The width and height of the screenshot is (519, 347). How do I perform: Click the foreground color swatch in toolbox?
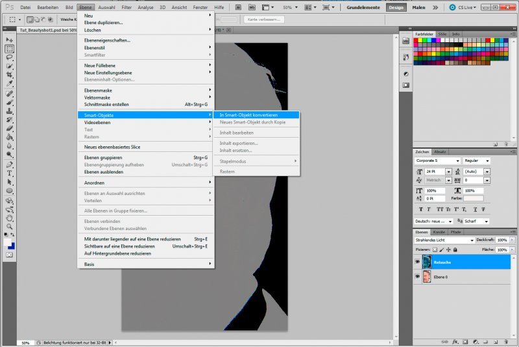tap(7, 242)
